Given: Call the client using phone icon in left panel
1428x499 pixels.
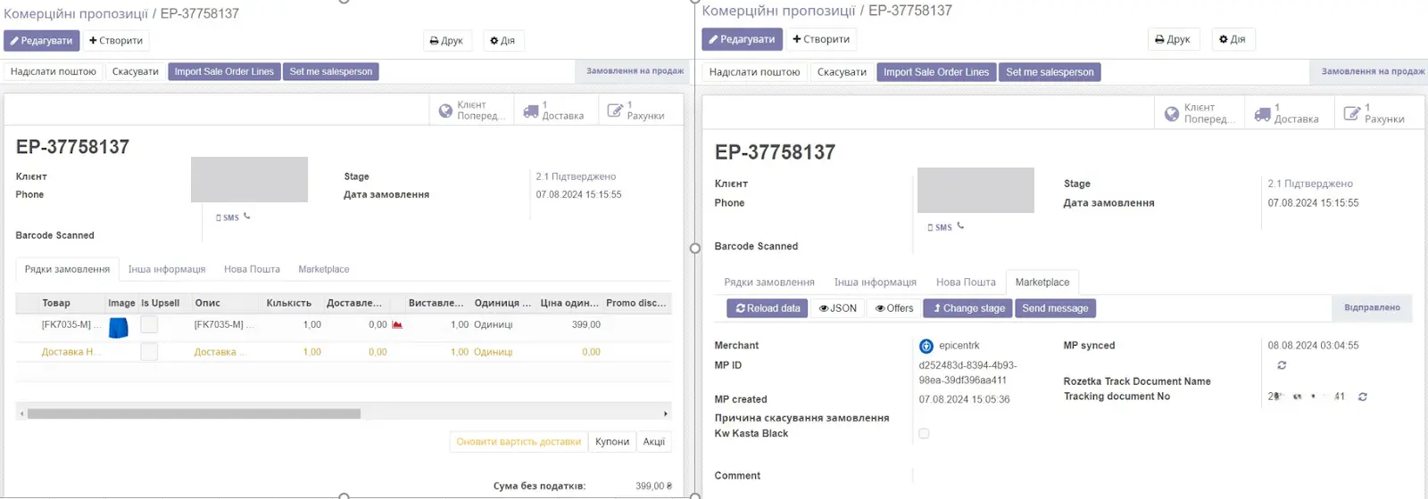Looking at the screenshot, I should 247,217.
